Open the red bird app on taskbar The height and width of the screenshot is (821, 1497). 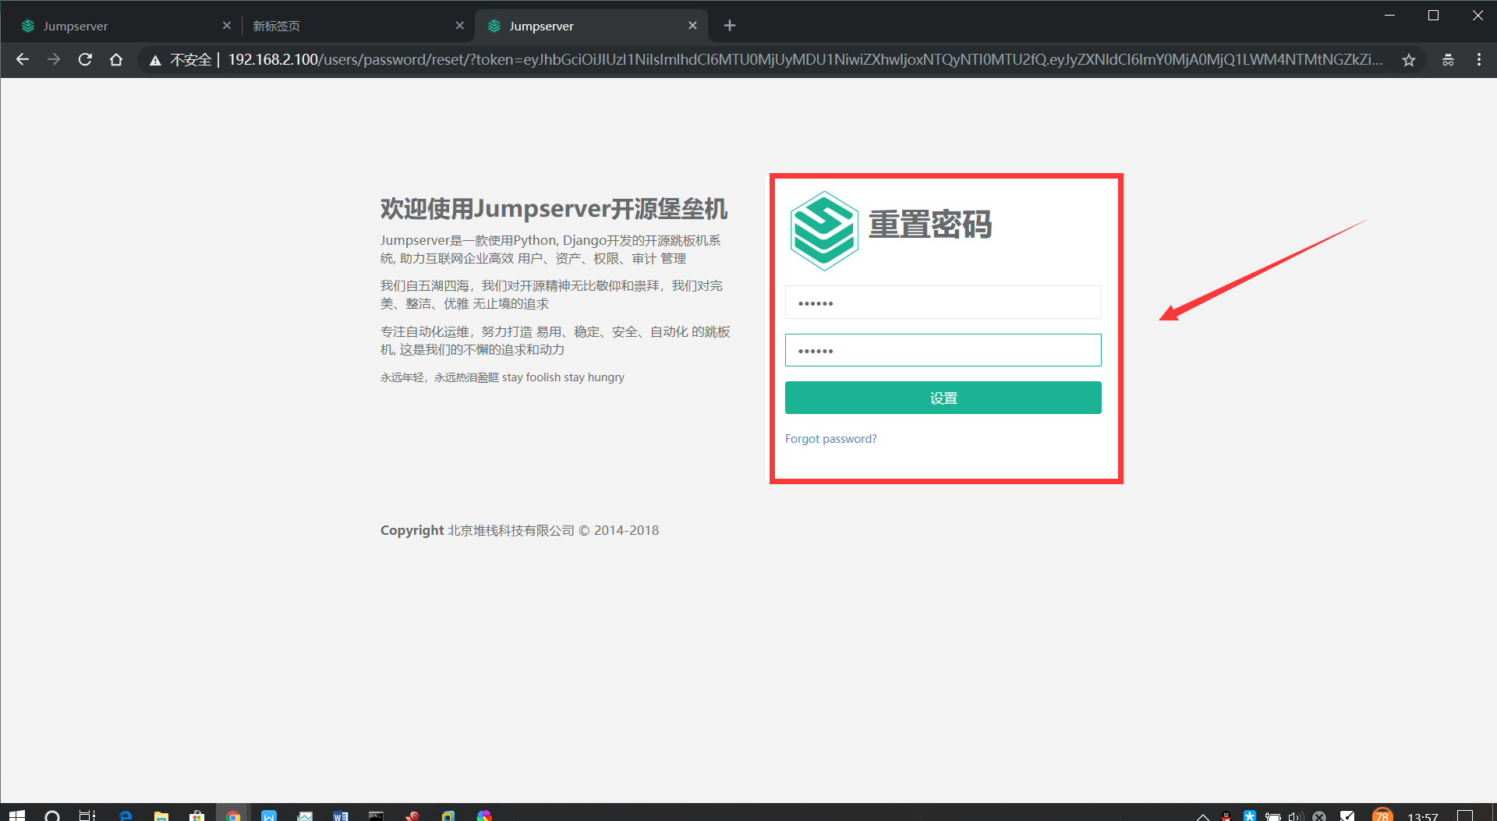(x=412, y=816)
